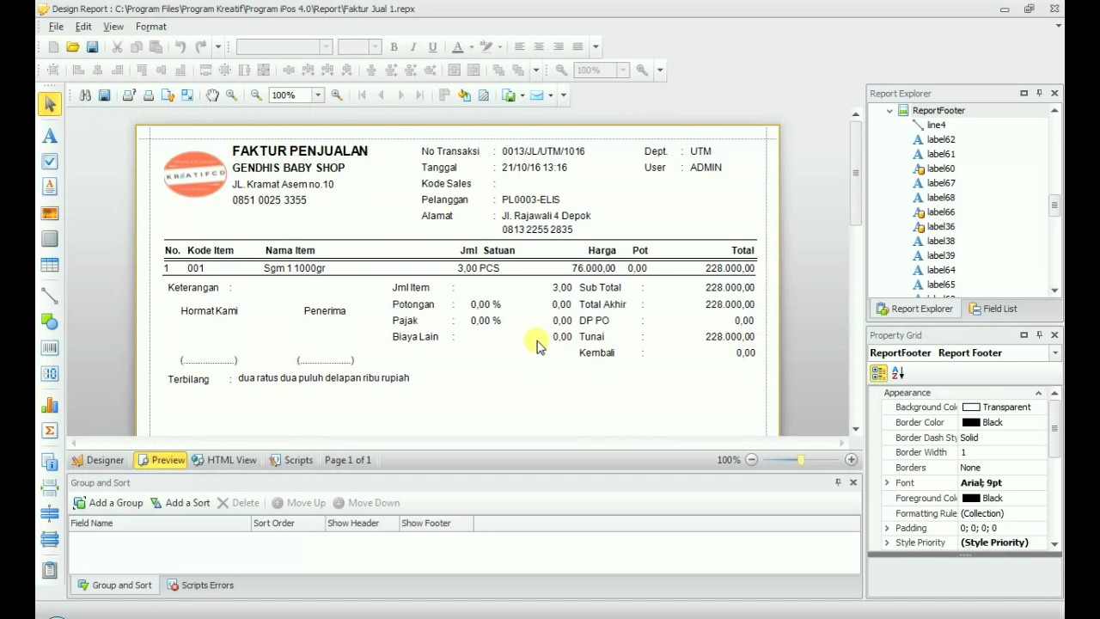This screenshot has width=1100, height=619.
Task: Click the Background Color Transparent swatch
Action: point(971,408)
